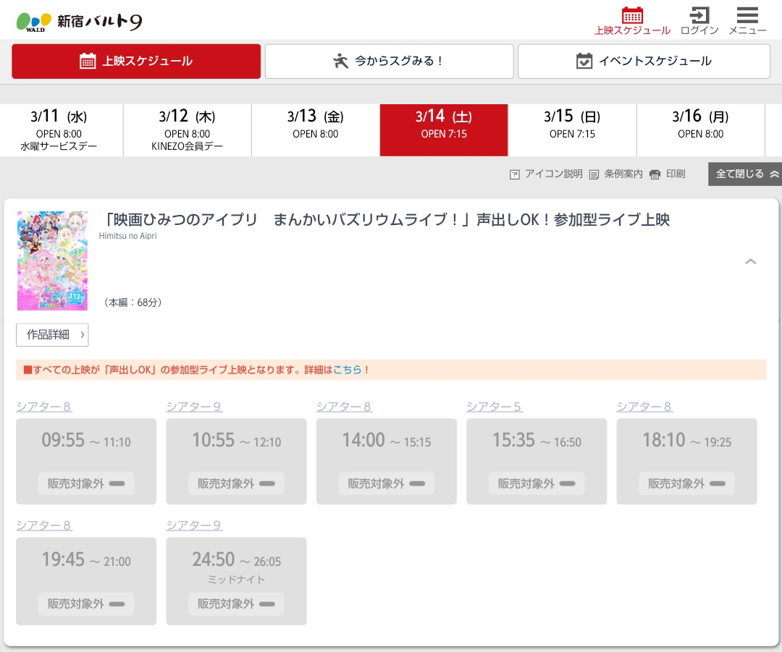Select the 24:50 ~ 26:05 midnight showtime
The height and width of the screenshot is (652, 782).
236,581
